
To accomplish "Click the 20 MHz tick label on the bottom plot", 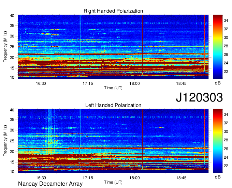I will (12, 152).
